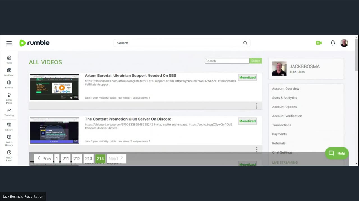Open options menu for Artem Borodai video
This screenshot has width=359, height=201.
[257, 106]
